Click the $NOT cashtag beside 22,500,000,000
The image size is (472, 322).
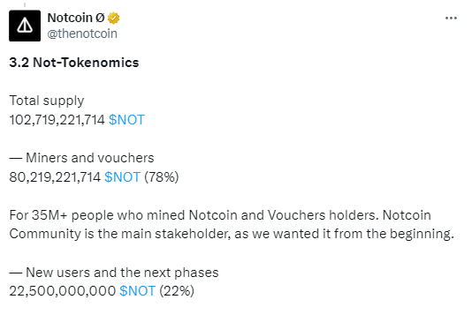138,291
